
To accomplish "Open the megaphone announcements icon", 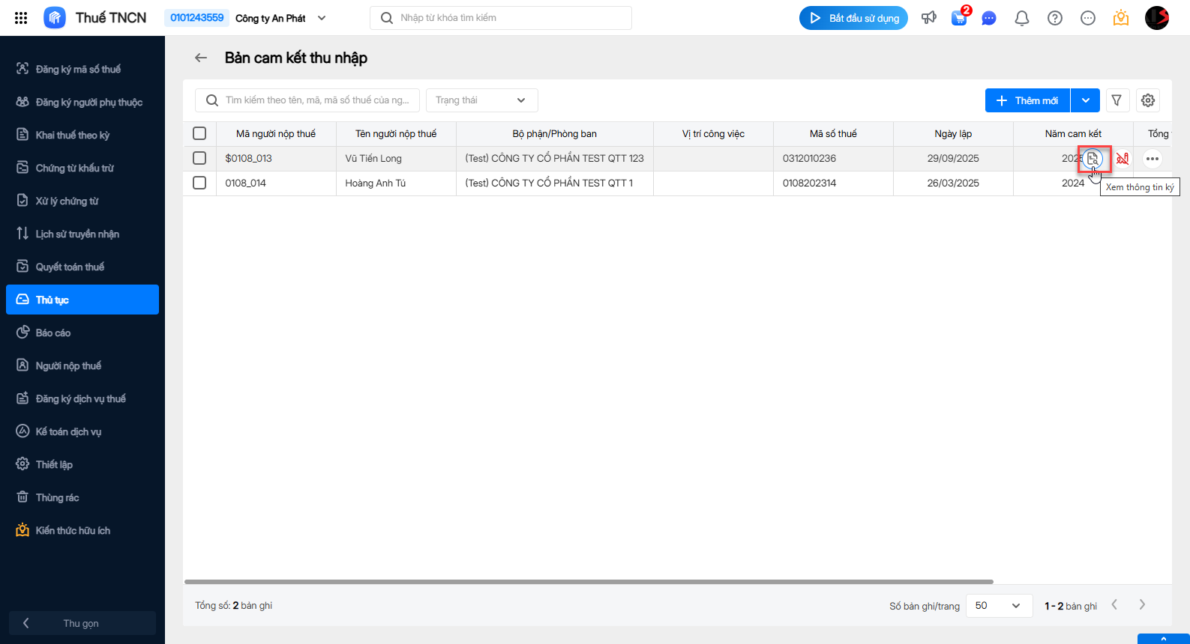I will (929, 18).
